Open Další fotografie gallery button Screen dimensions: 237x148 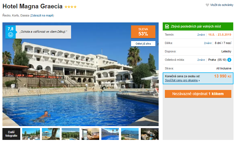[11, 134]
